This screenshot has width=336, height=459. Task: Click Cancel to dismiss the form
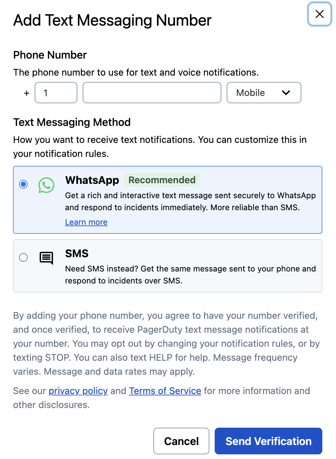tap(181, 441)
